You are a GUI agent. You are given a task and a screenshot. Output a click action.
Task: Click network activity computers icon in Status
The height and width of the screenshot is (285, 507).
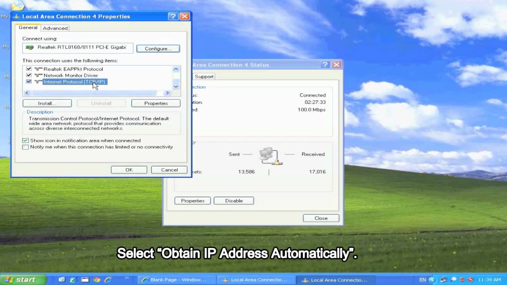(271, 156)
